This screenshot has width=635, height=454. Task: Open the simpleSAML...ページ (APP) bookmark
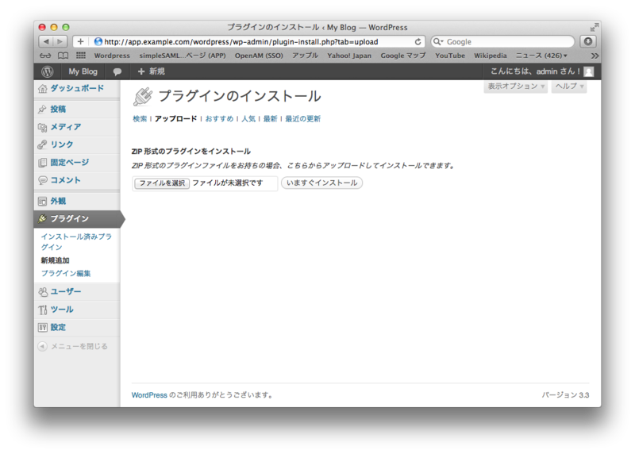coord(183,56)
